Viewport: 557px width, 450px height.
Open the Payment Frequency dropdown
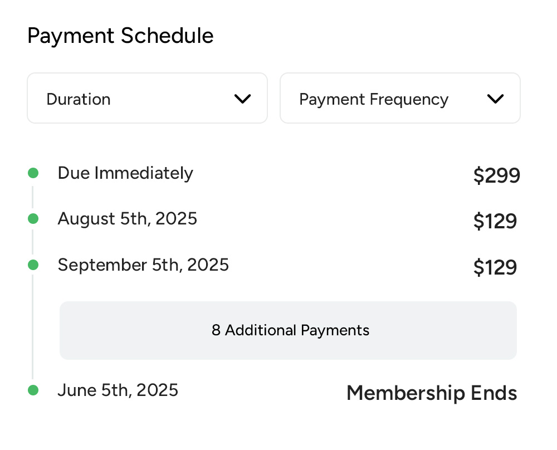399,99
